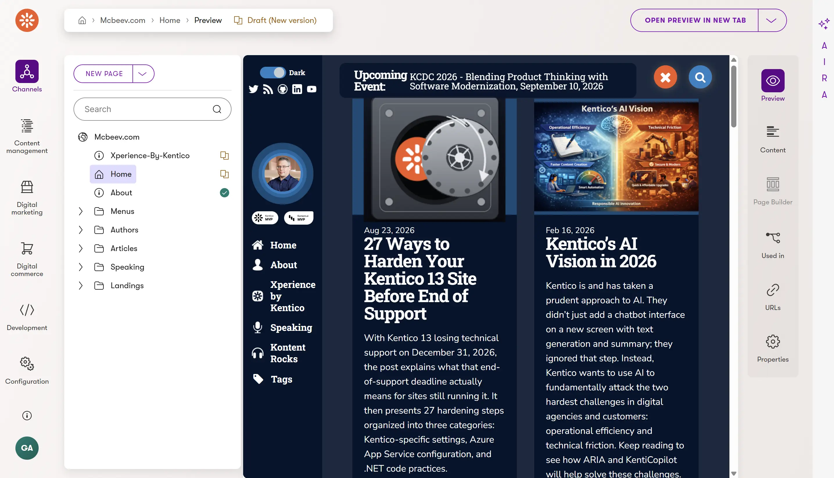
Task: Open the Development section
Action: (x=27, y=317)
